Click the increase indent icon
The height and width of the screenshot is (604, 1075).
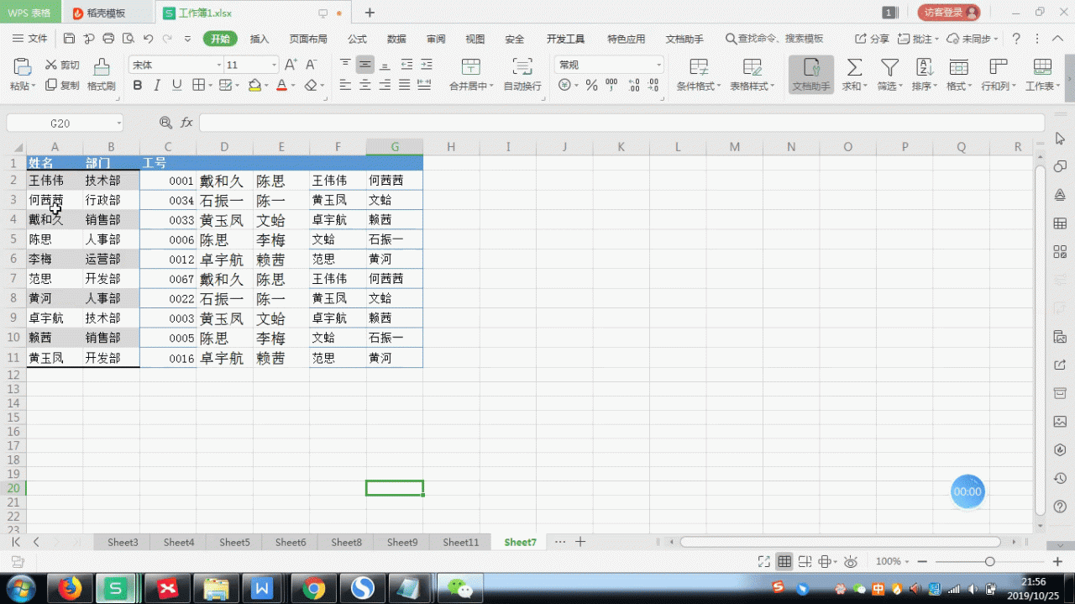tap(427, 65)
